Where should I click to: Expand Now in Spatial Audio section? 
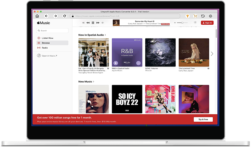point(92,35)
